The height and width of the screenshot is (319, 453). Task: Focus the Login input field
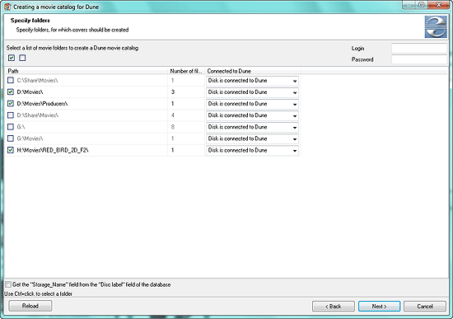419,48
